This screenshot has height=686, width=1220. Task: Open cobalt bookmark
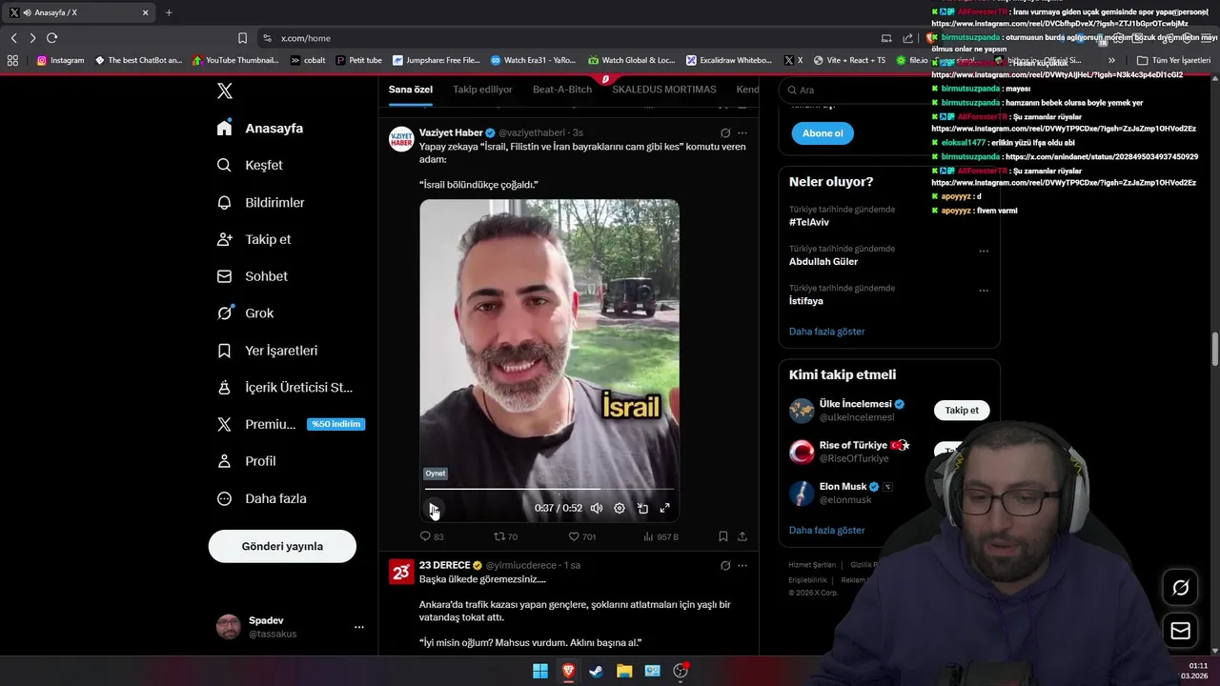[x=308, y=60]
